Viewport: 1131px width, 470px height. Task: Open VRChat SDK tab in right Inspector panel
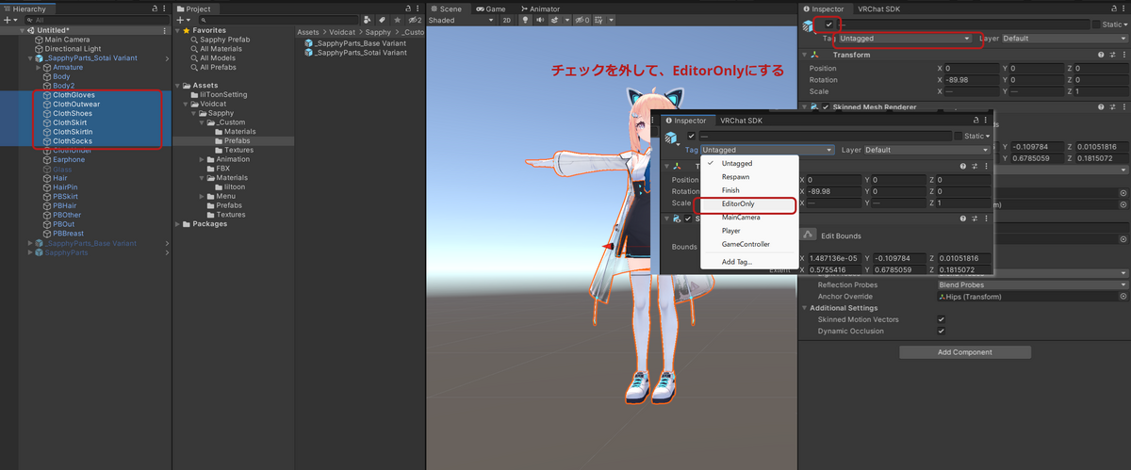pyautogui.click(x=880, y=8)
